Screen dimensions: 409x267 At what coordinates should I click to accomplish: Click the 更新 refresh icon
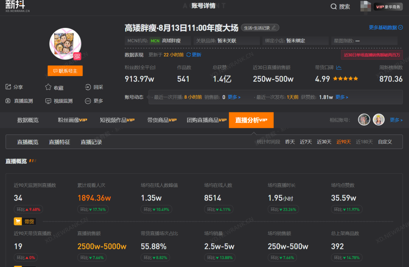pyautogui.click(x=189, y=55)
